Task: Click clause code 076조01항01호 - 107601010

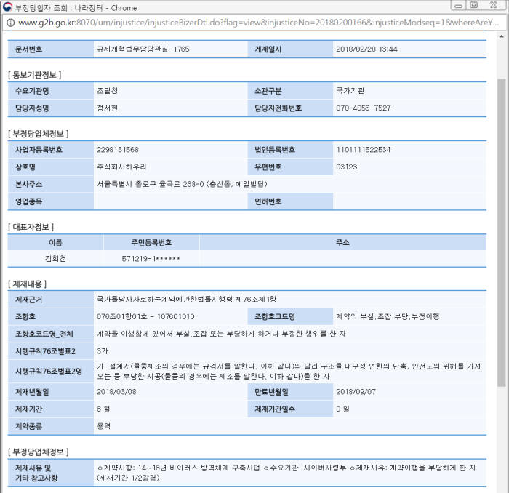Action: [x=145, y=316]
